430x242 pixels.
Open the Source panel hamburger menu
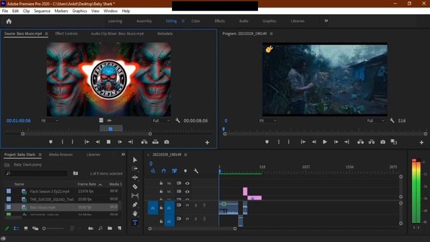click(46, 34)
